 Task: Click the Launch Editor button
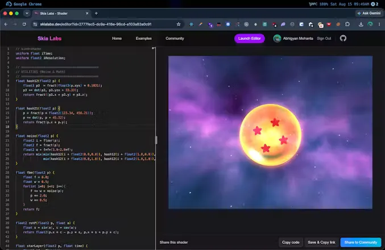tap(250, 39)
